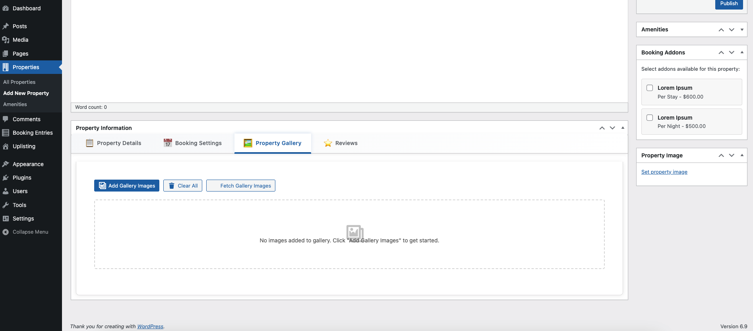Viewport: 753px width, 331px height.
Task: Click the Per Night - $500.00 price text
Action: (x=681, y=126)
